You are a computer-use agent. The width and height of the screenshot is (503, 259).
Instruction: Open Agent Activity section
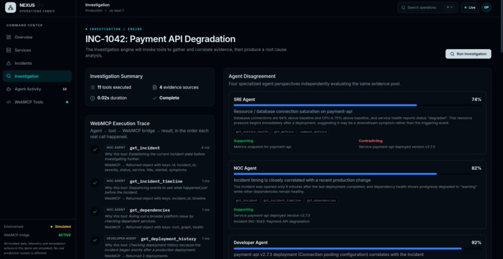click(x=37, y=89)
